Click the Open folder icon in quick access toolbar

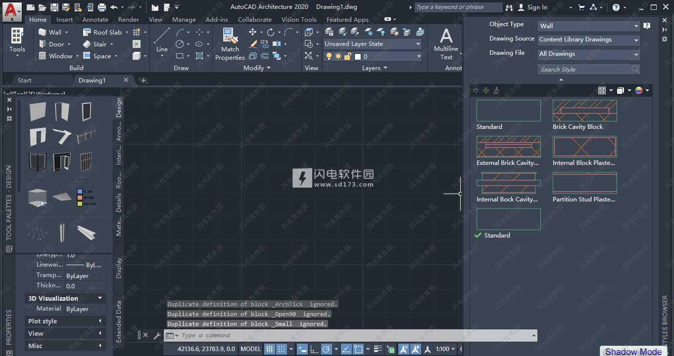pos(43,7)
